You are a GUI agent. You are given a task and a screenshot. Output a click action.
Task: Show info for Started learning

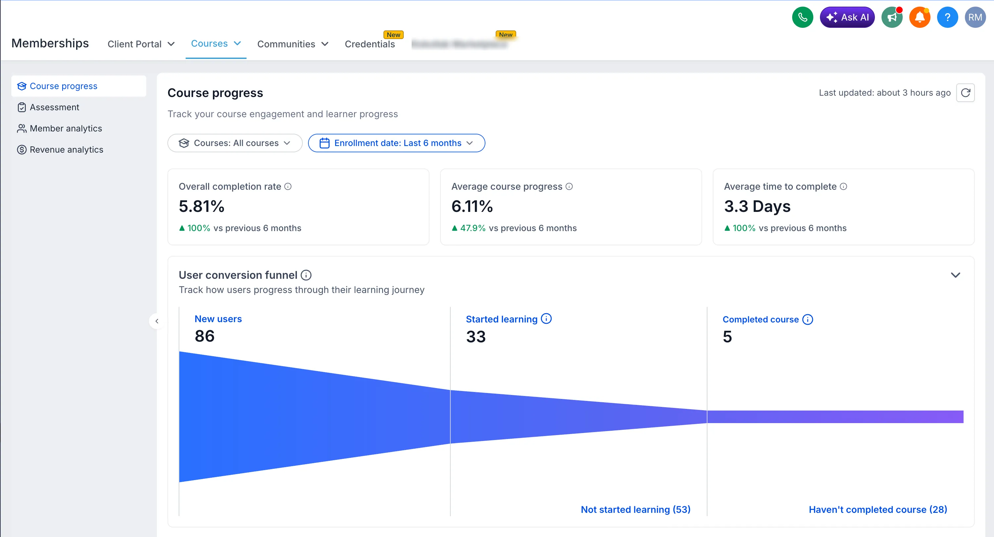[546, 318]
